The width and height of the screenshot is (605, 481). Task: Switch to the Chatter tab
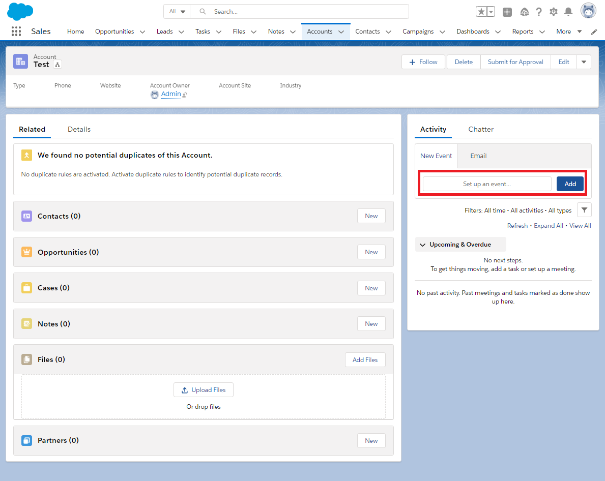point(481,129)
